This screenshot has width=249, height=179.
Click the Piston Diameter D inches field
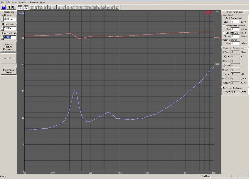tap(235, 44)
